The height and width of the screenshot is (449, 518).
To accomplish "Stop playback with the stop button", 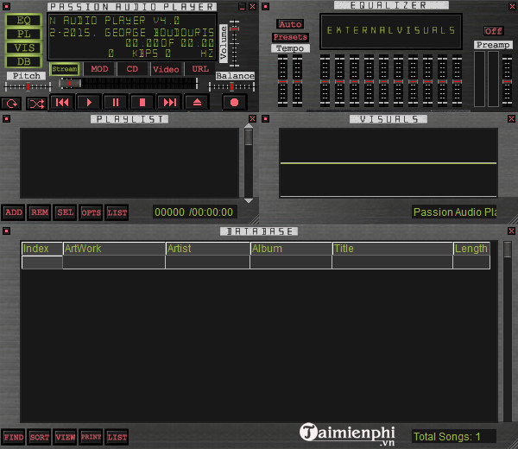I will coord(142,103).
